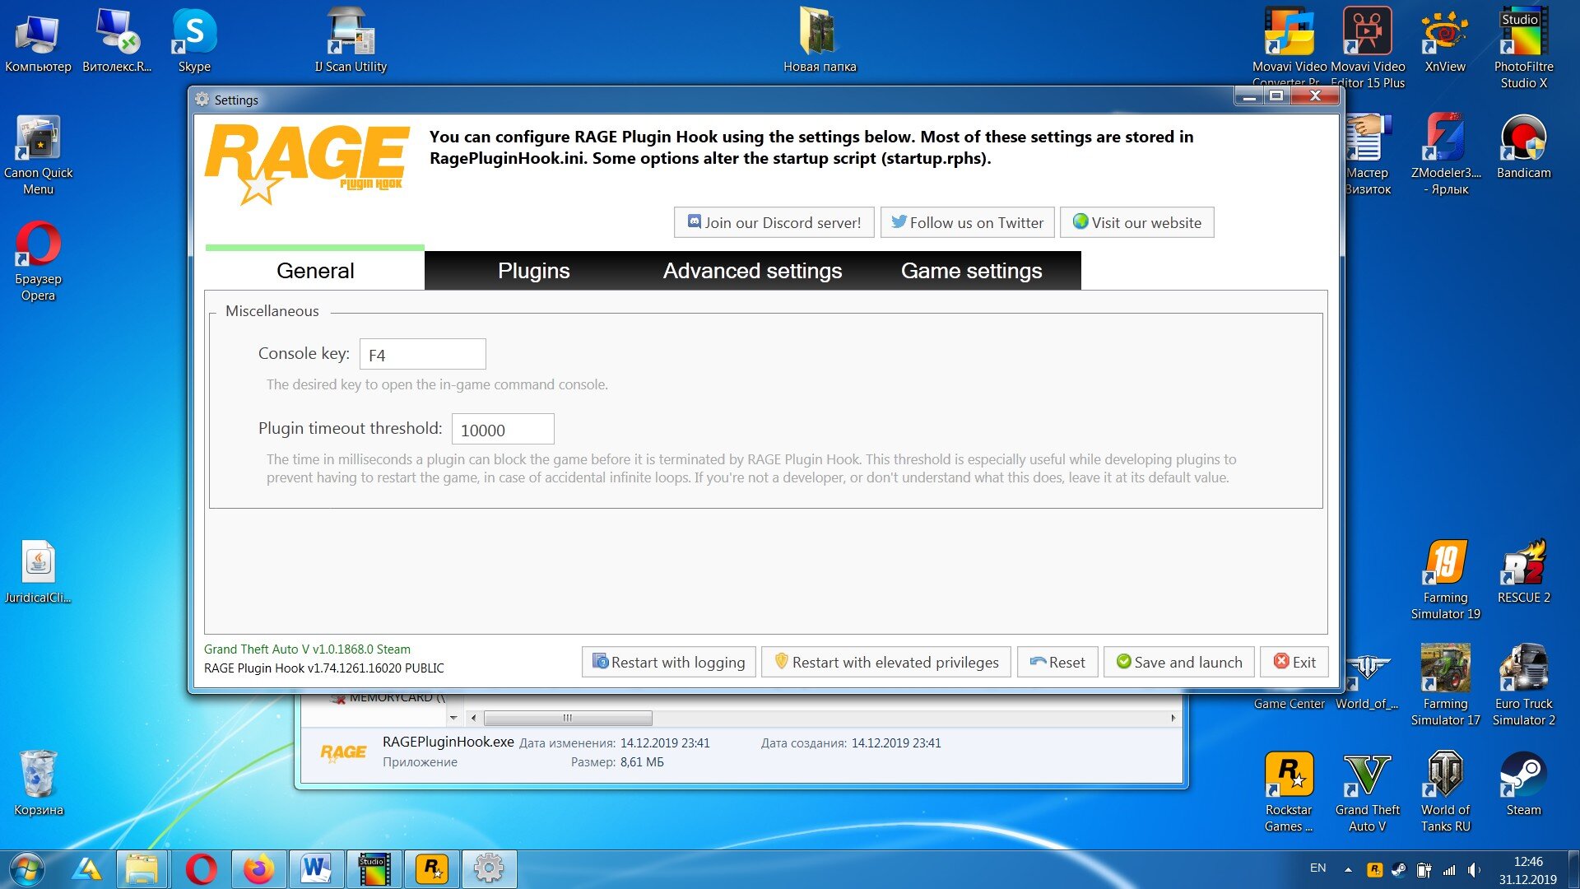Click the horizontal scrollbar in Explorer window
The width and height of the screenshot is (1580, 889).
[x=568, y=718]
